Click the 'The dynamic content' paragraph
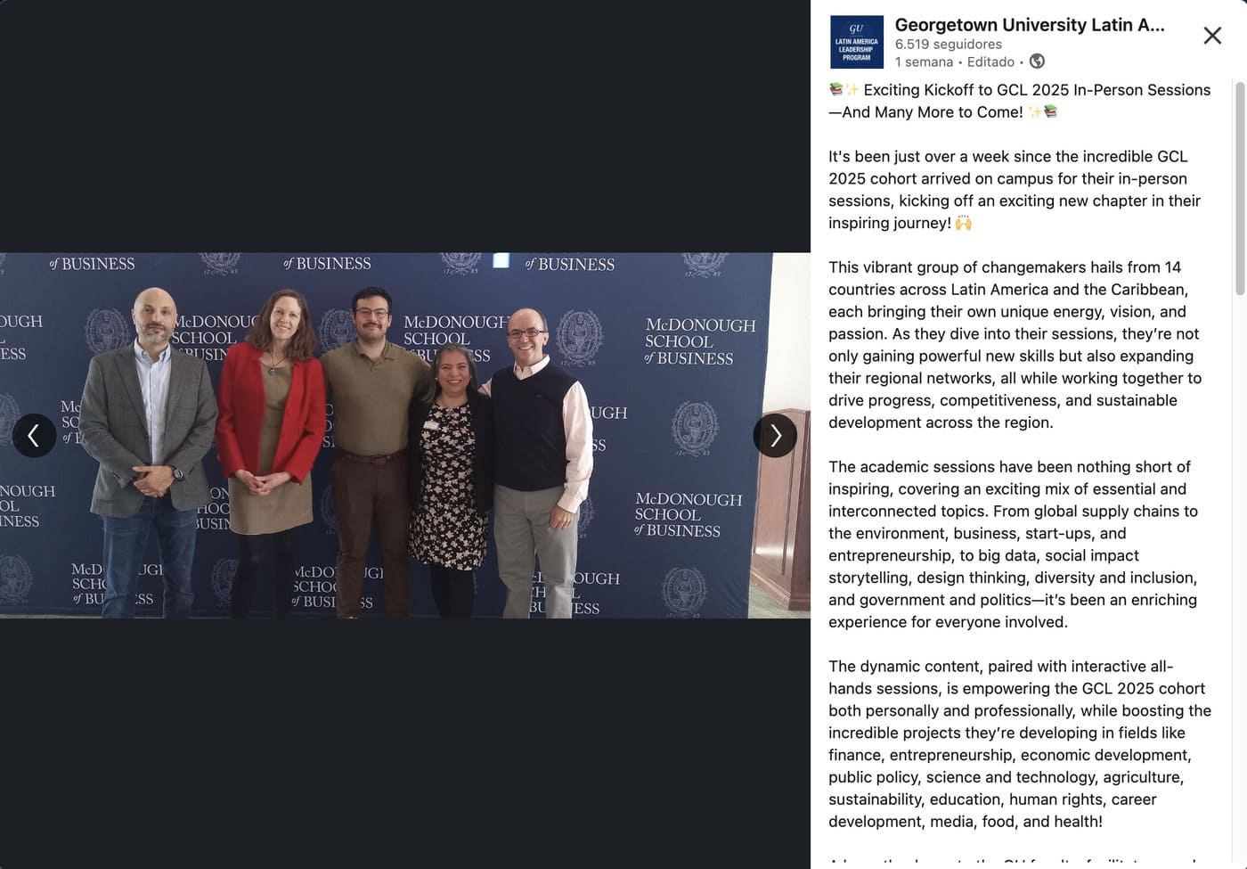Image resolution: width=1247 pixels, height=869 pixels. point(1020,744)
